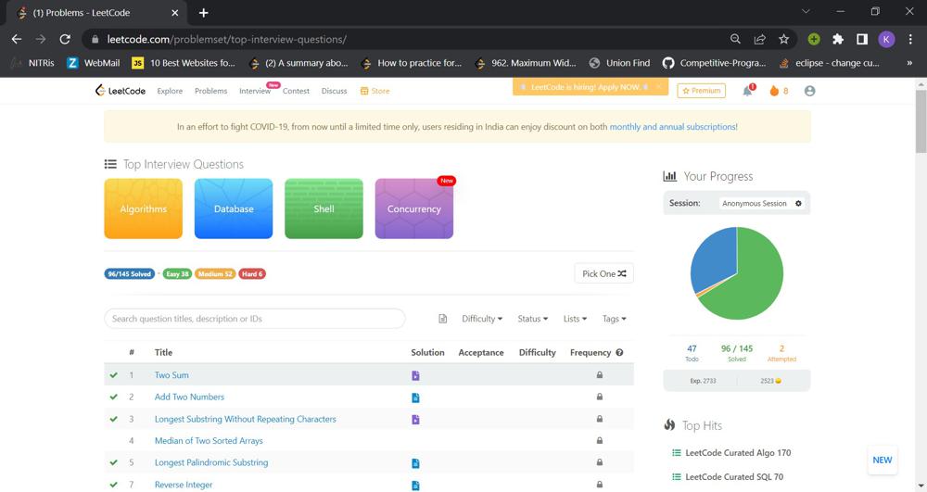The height and width of the screenshot is (492, 927).
Task: Open Contest in LeetCode navigation
Action: 297,91
